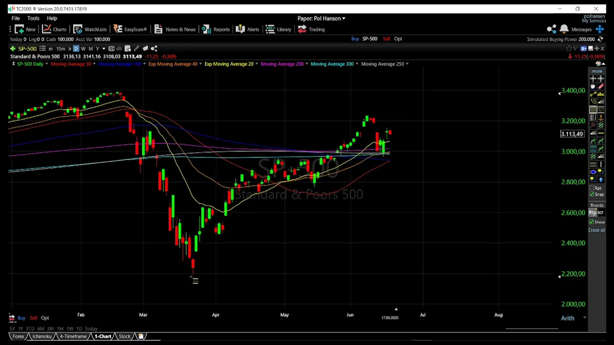The image size is (614, 345).
Task: Open the Tools menu
Action: [33, 18]
